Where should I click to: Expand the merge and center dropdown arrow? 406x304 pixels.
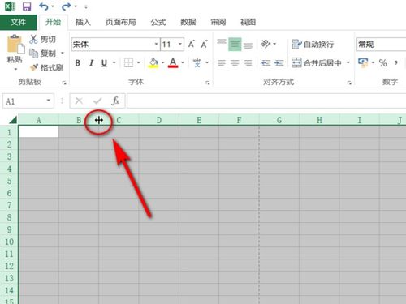point(348,63)
